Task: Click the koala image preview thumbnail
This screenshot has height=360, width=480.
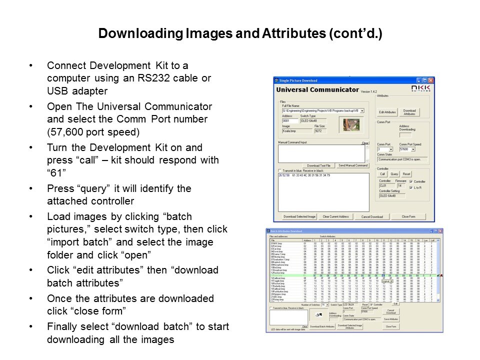Action: coord(352,124)
